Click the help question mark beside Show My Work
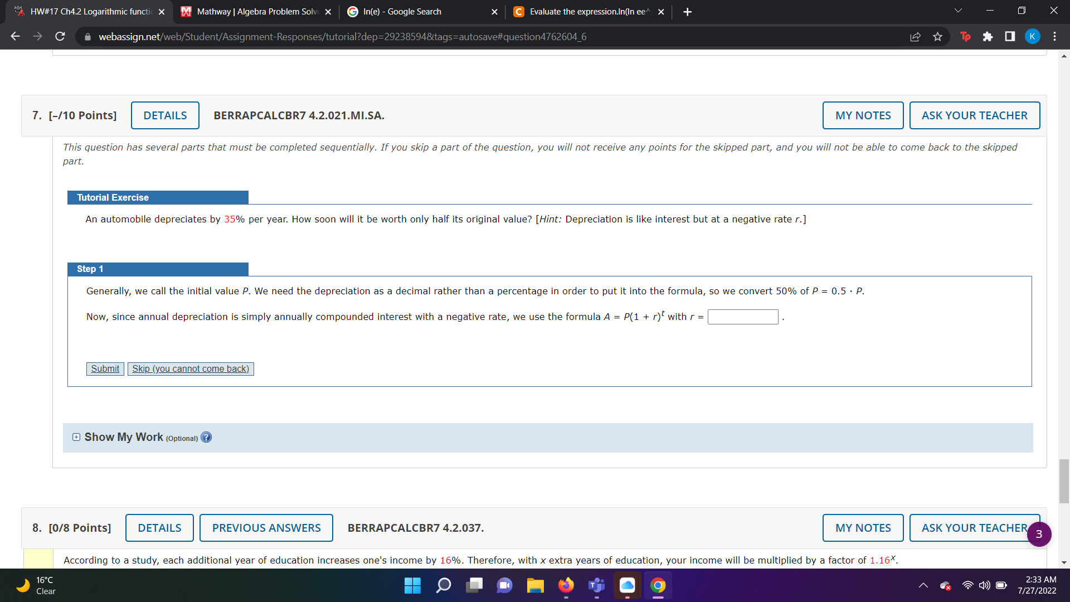The height and width of the screenshot is (602, 1070). 206,437
